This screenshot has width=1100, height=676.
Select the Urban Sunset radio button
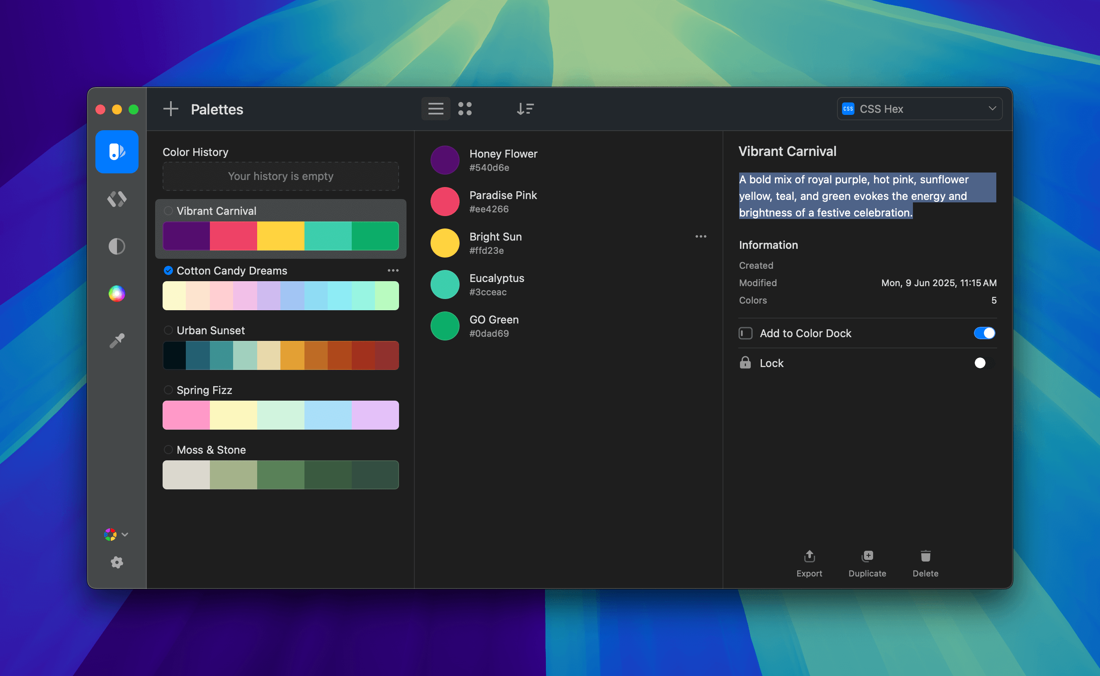pyautogui.click(x=168, y=331)
